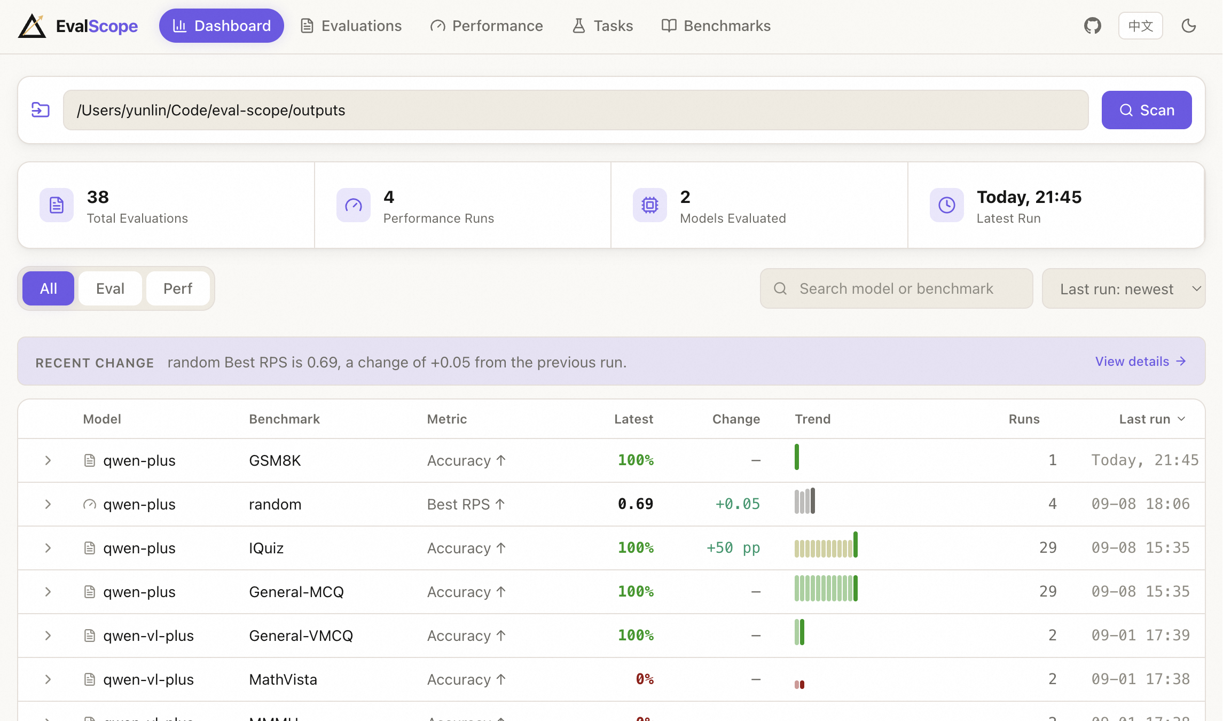This screenshot has height=721, width=1223.
Task: Open the GitHub repository icon
Action: [1092, 26]
